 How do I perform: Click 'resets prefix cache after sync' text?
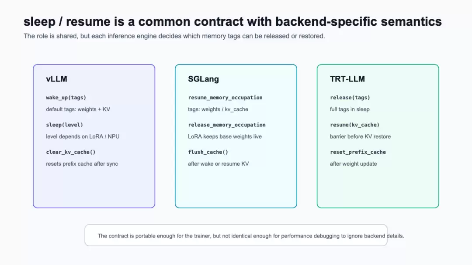pyautogui.click(x=82, y=164)
